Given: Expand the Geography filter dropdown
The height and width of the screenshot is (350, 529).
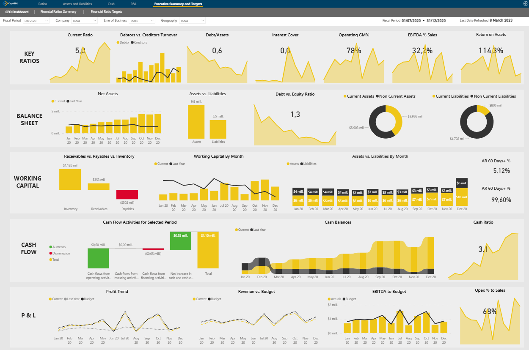Looking at the screenshot, I should [x=192, y=21].
